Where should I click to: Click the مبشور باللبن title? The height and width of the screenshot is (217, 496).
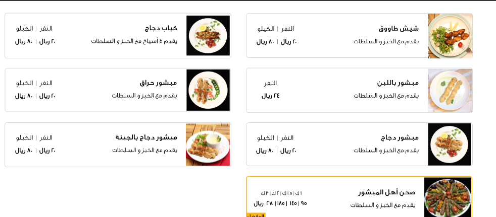398,83
